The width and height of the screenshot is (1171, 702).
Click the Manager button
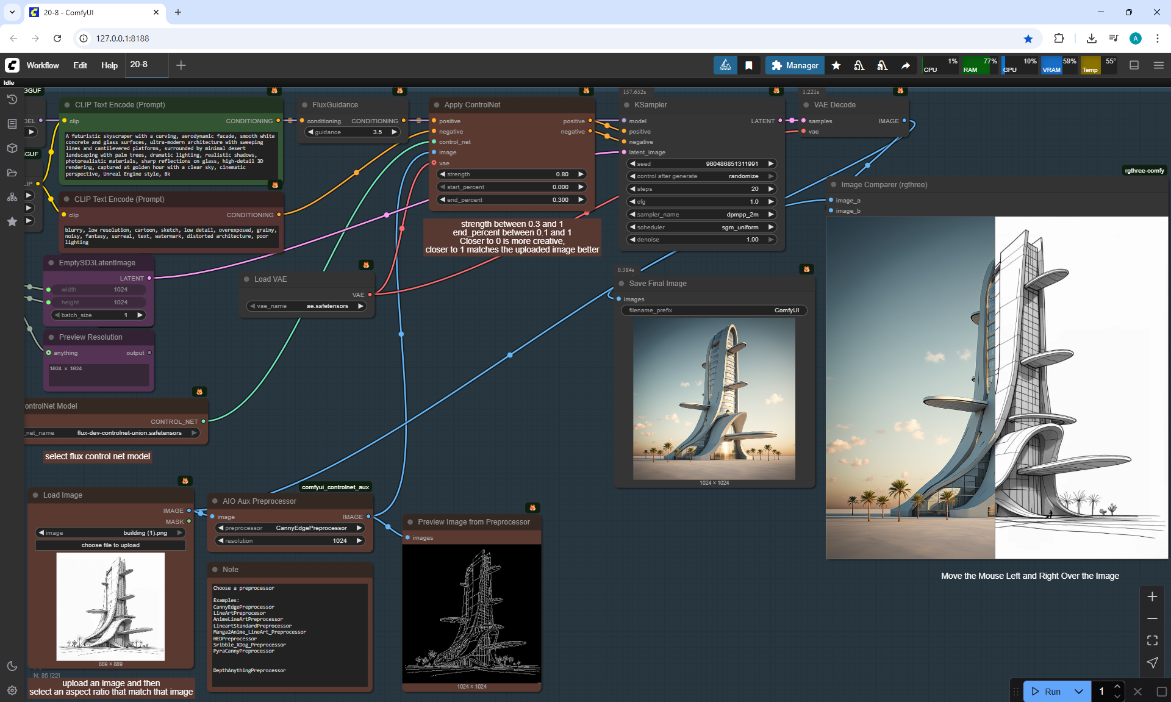795,65
